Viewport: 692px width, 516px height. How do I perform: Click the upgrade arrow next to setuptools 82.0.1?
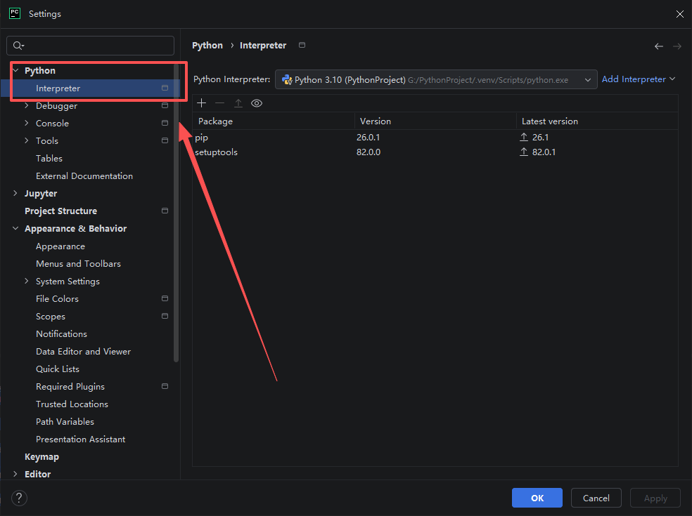(524, 152)
